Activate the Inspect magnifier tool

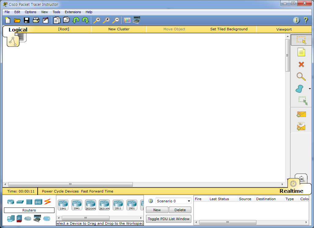click(x=301, y=77)
